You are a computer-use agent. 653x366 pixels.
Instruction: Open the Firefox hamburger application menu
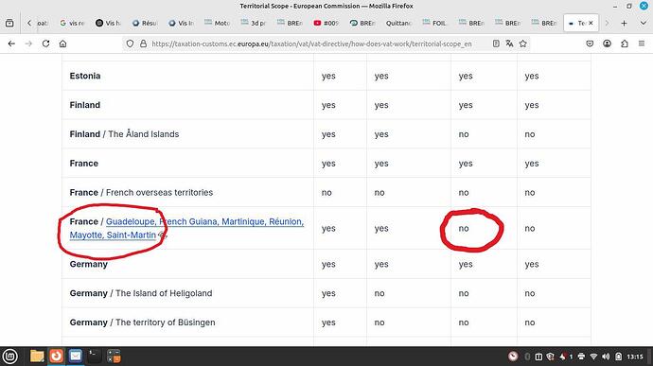(x=642, y=44)
